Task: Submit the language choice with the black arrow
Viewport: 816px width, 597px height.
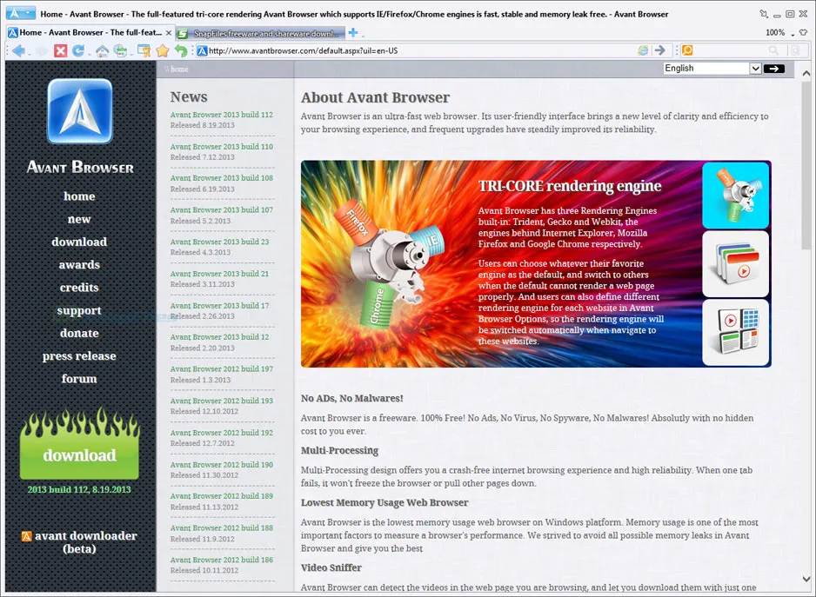Action: (x=774, y=68)
